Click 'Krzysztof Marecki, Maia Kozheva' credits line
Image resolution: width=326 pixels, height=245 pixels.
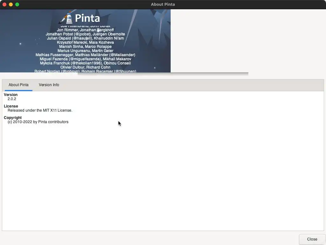click(x=85, y=42)
